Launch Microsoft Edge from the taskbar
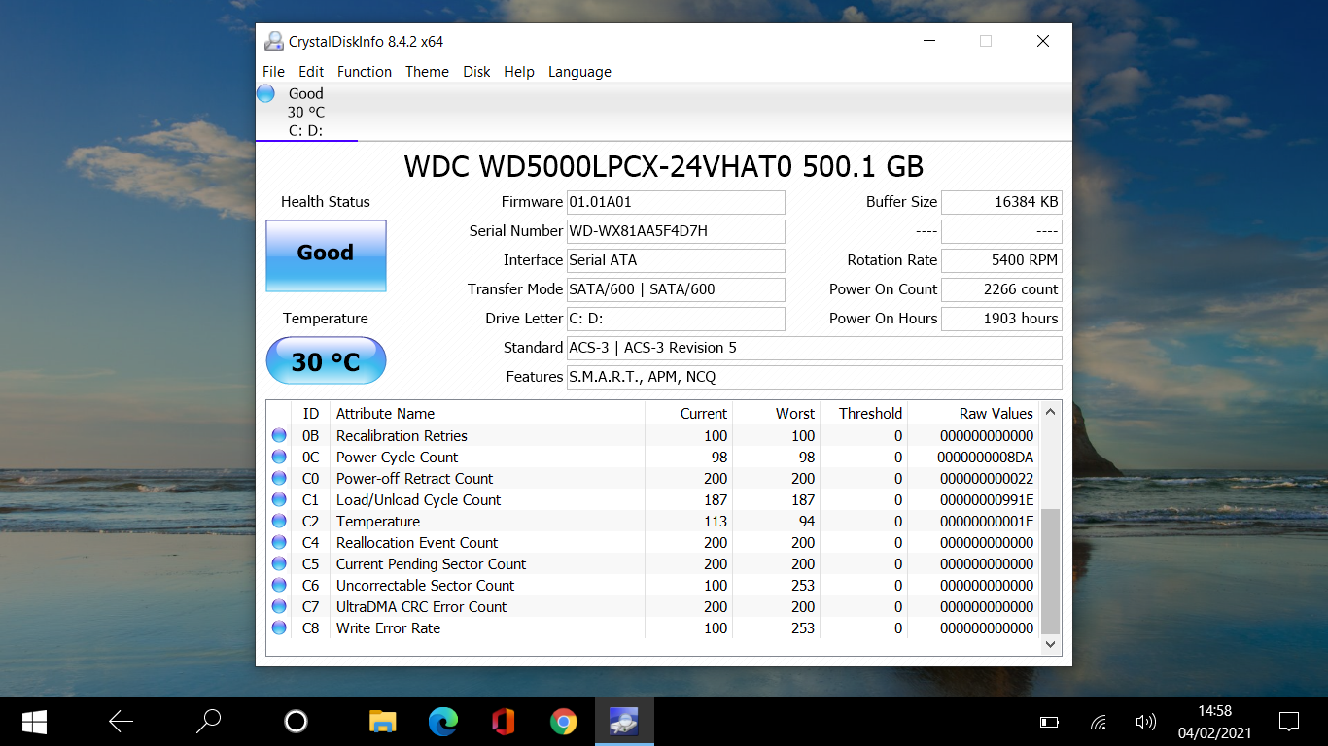 tap(443, 722)
